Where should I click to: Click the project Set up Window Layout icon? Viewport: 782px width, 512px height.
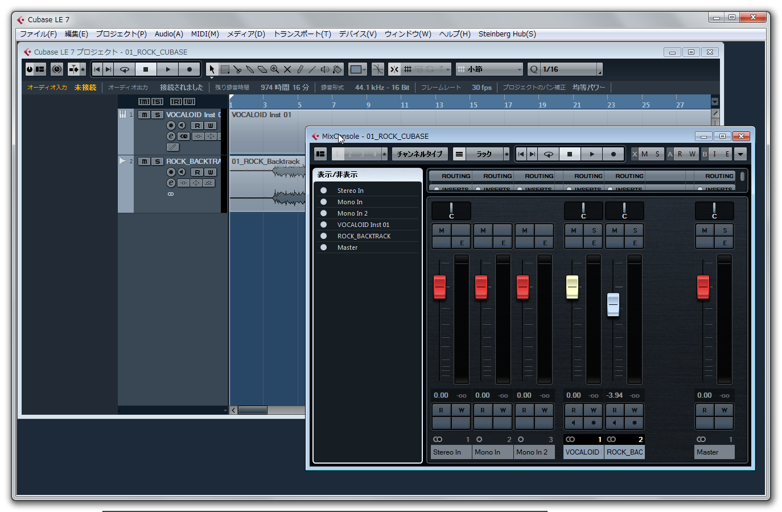click(40, 69)
